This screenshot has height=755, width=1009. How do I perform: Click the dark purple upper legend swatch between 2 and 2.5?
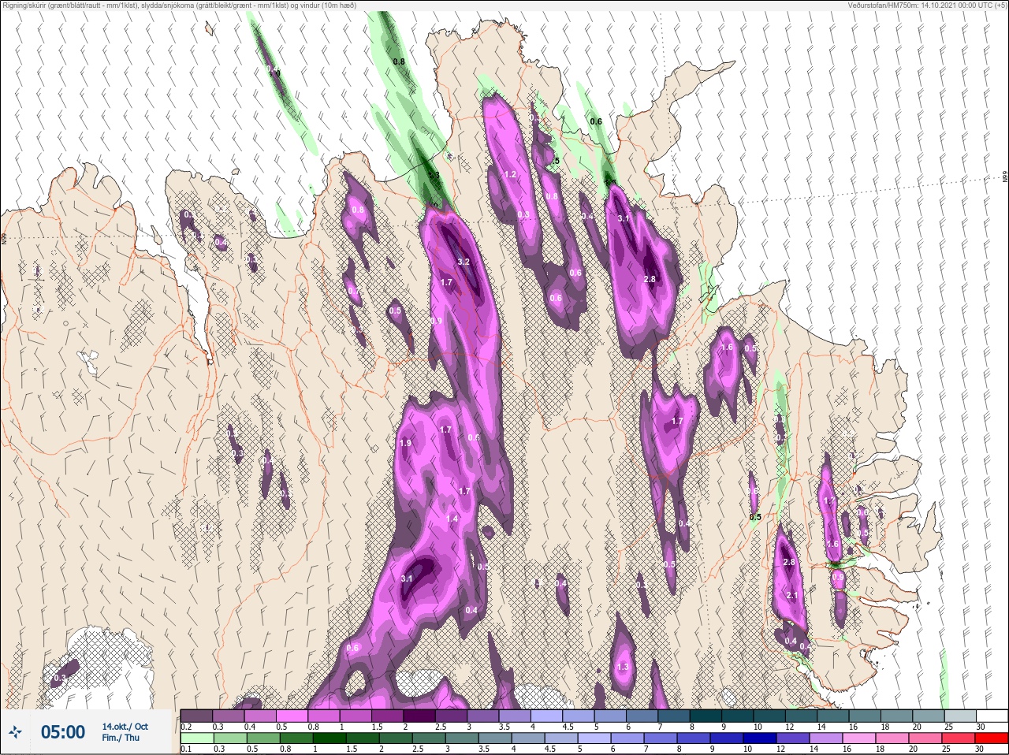click(419, 716)
